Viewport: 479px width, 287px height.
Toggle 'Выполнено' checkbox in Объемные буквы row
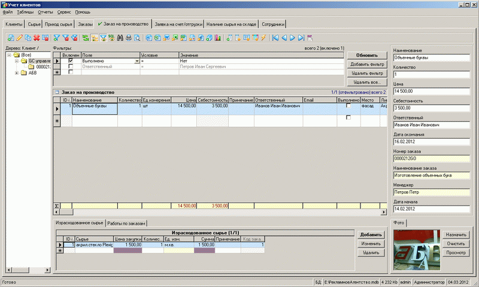pyautogui.click(x=348, y=106)
